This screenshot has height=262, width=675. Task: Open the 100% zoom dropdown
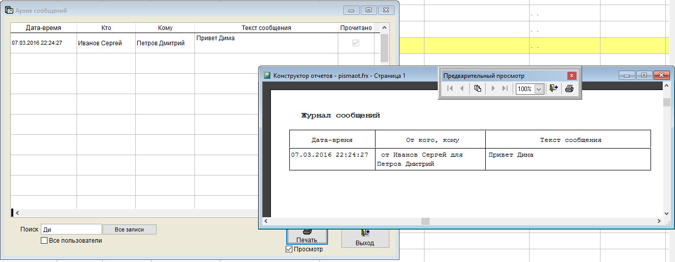point(538,89)
